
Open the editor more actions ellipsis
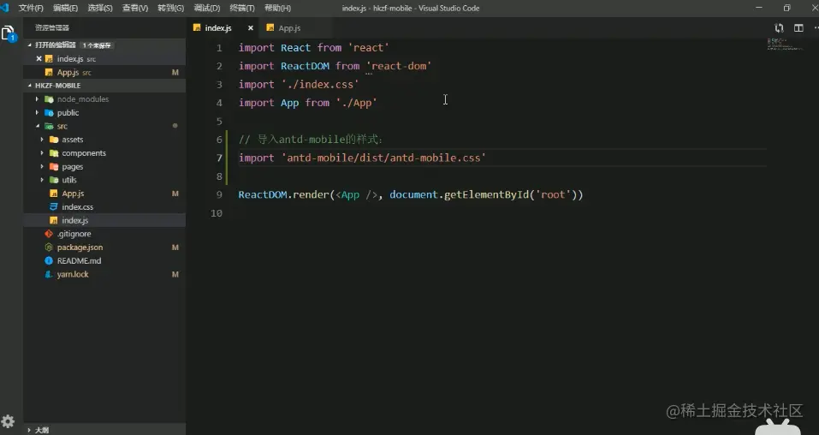tap(816, 28)
